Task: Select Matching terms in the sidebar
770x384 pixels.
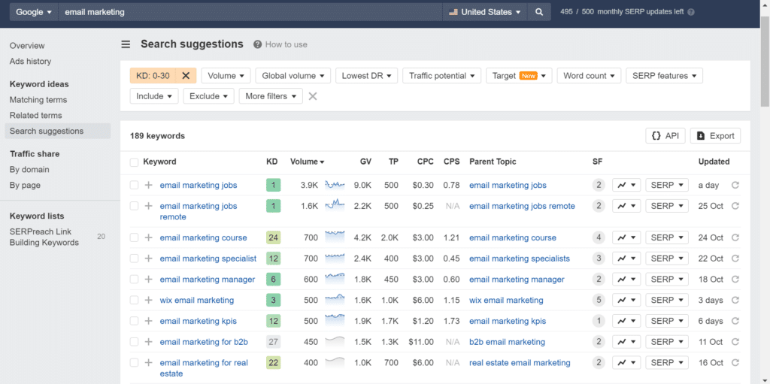Action: point(38,100)
